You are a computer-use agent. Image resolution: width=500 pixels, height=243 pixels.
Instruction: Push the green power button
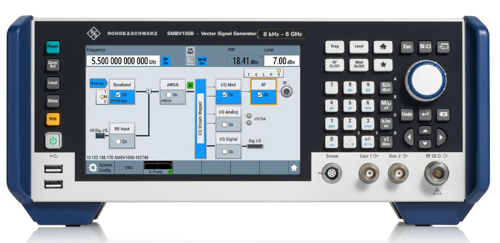53,141
